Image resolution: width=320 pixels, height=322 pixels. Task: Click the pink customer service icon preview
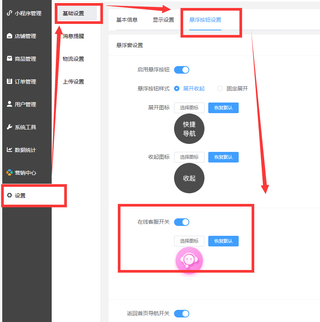189,260
